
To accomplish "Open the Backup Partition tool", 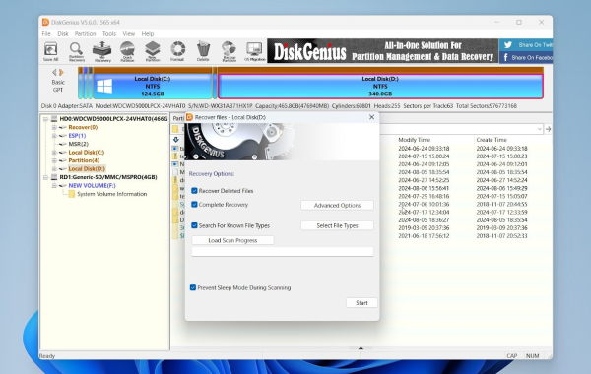I will coord(229,51).
